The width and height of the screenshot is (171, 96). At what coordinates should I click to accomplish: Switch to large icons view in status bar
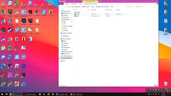157,86
